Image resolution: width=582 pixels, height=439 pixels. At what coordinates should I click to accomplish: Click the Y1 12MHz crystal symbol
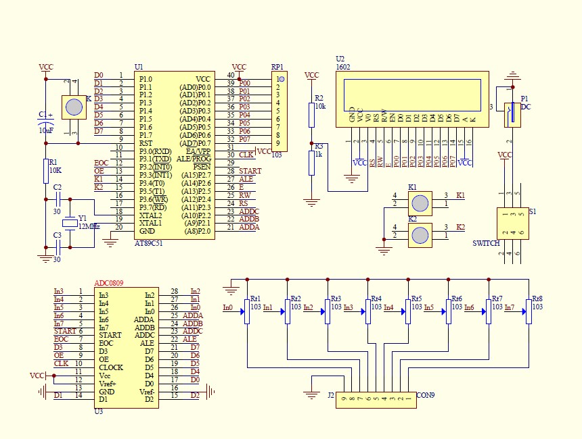(70, 223)
